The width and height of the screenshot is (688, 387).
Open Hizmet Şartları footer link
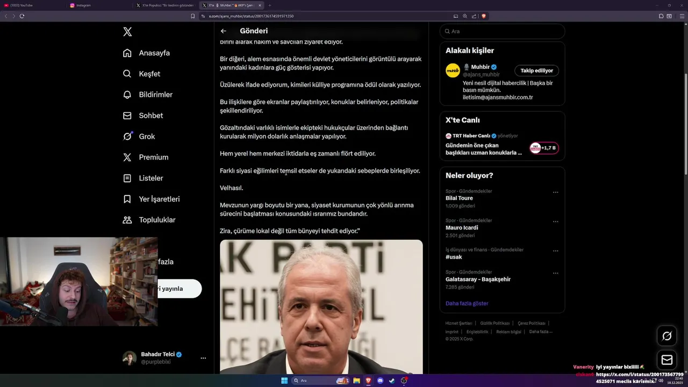[x=458, y=323]
